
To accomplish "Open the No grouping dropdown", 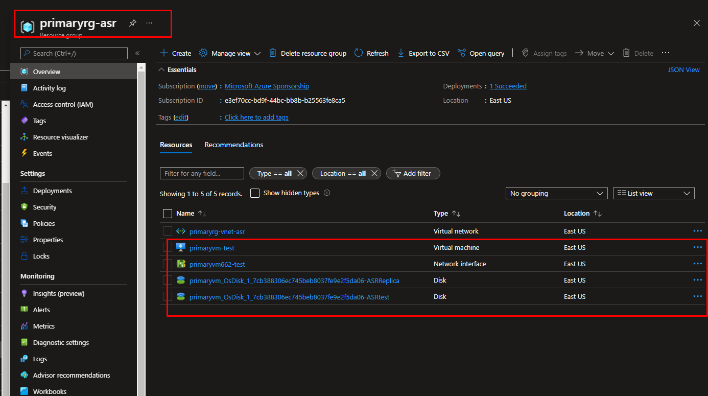I will (x=556, y=193).
